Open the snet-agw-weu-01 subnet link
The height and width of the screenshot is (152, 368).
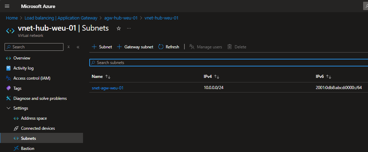coord(107,88)
